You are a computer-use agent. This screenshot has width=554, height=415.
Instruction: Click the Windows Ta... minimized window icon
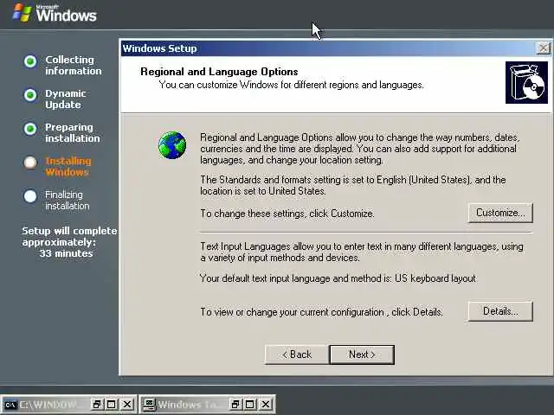(149, 405)
